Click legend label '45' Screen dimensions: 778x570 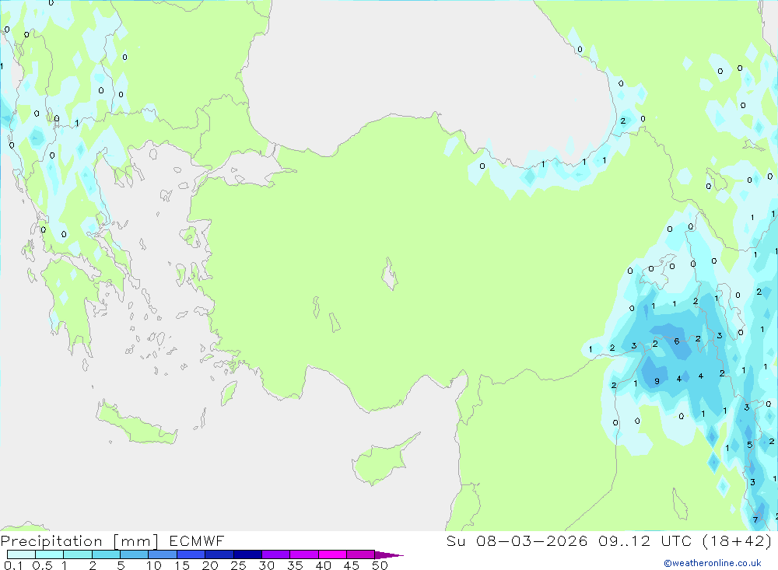point(352,565)
